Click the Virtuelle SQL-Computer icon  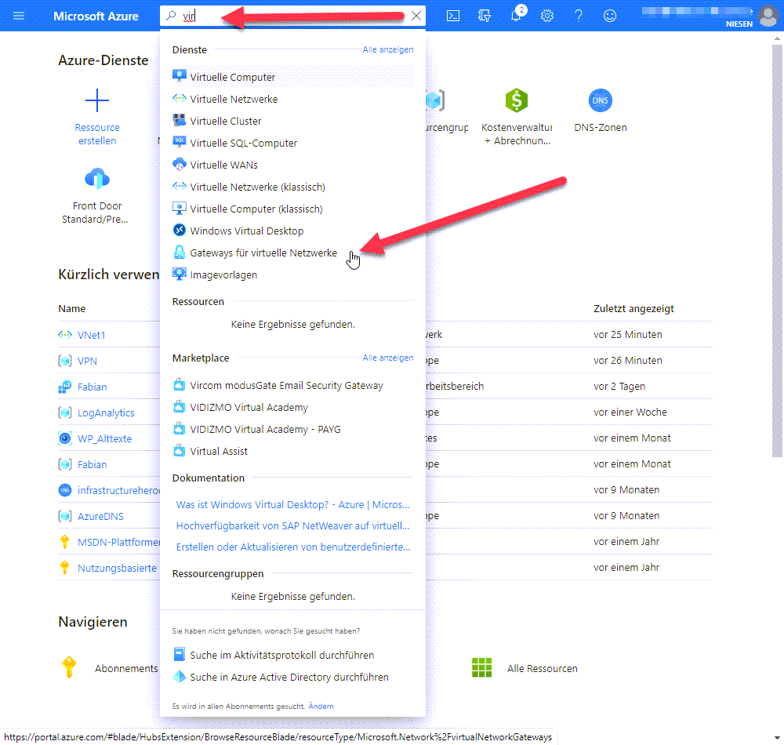click(179, 142)
